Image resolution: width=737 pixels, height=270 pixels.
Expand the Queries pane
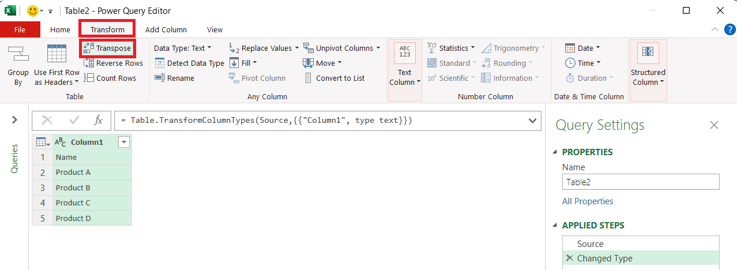[14, 119]
